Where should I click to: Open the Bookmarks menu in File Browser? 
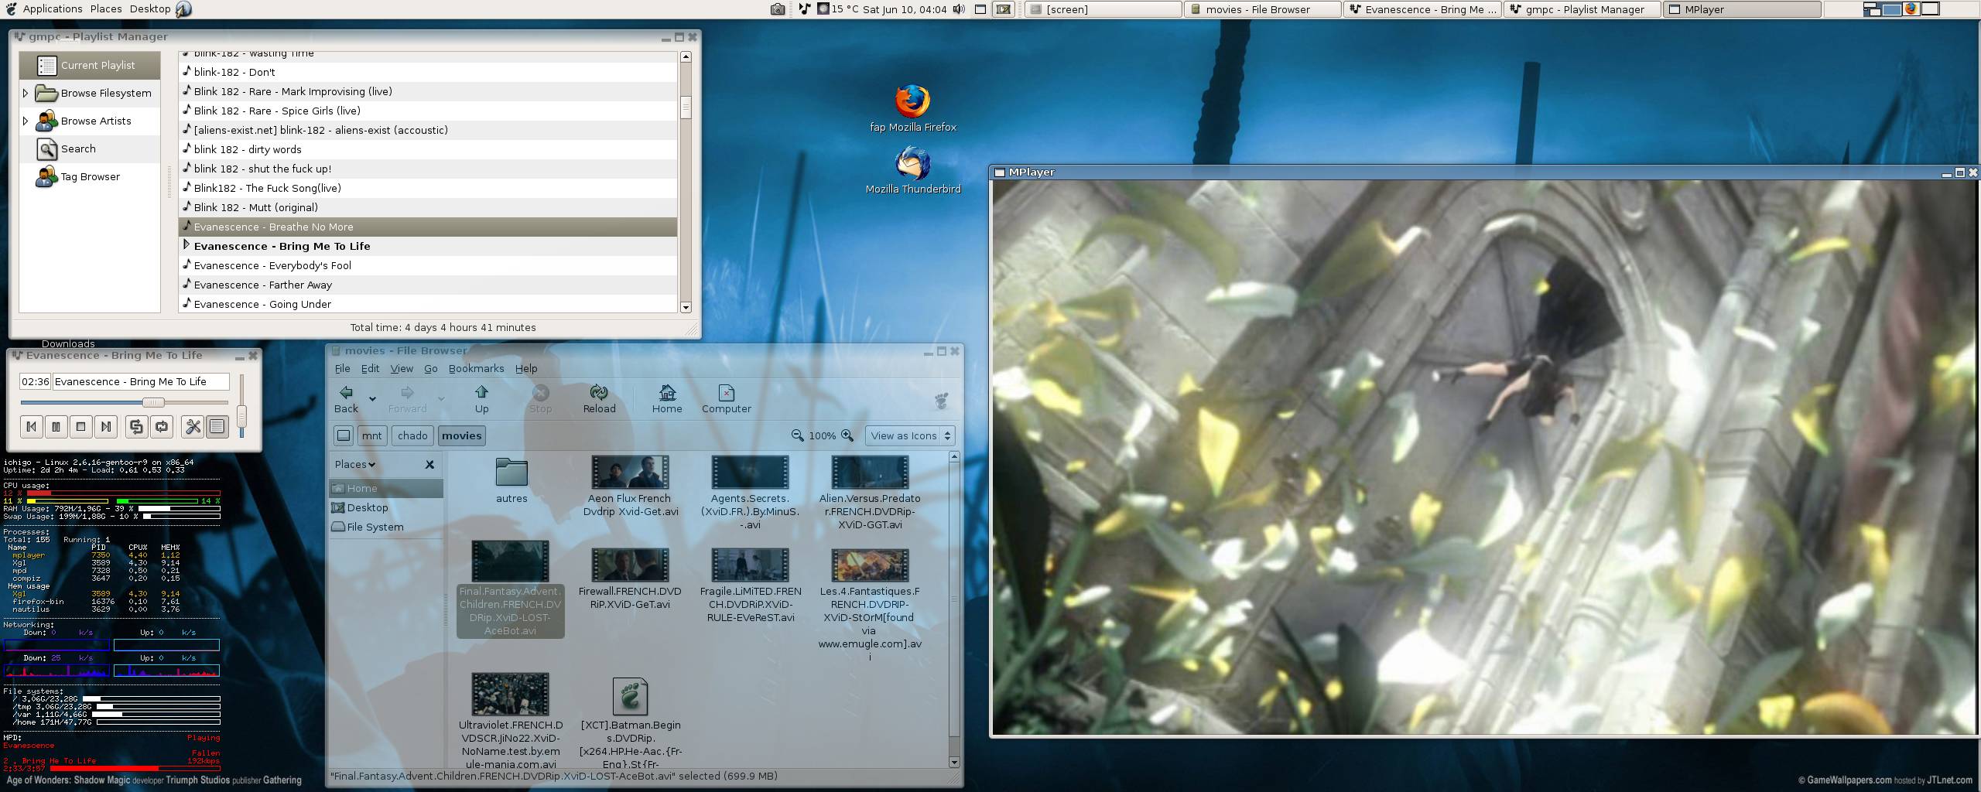point(477,369)
